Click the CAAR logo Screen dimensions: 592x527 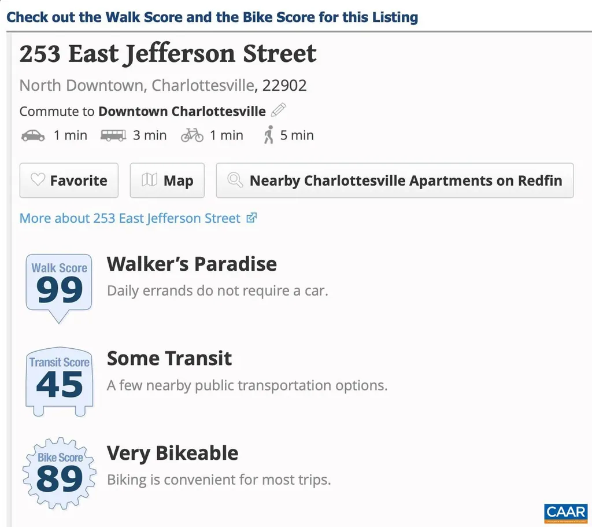pos(567,513)
